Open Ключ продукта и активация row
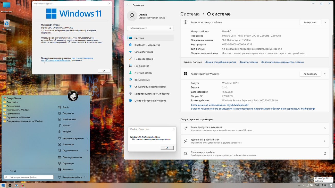The width and height of the screenshot is (335, 188). click(255, 128)
